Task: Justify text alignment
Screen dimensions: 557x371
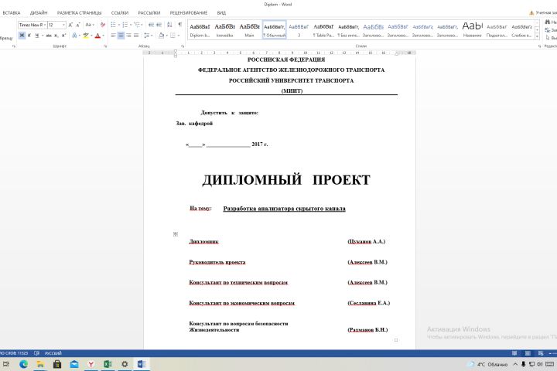Action: pyautogui.click(x=136, y=35)
